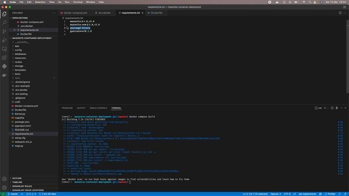The width and height of the screenshot is (349, 196).
Task: Split the terminal panel
Action: [x=332, y=108]
